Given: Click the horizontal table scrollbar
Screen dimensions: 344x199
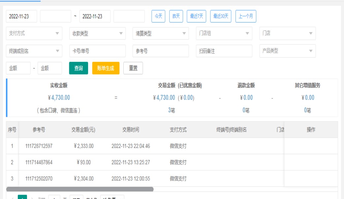Looking at the screenshot, I should (80, 189).
